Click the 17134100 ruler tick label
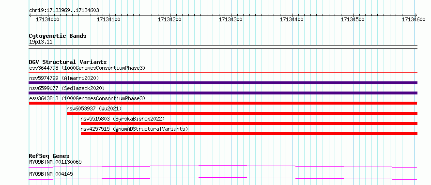The width and height of the screenshot is (431, 185). pos(109,19)
